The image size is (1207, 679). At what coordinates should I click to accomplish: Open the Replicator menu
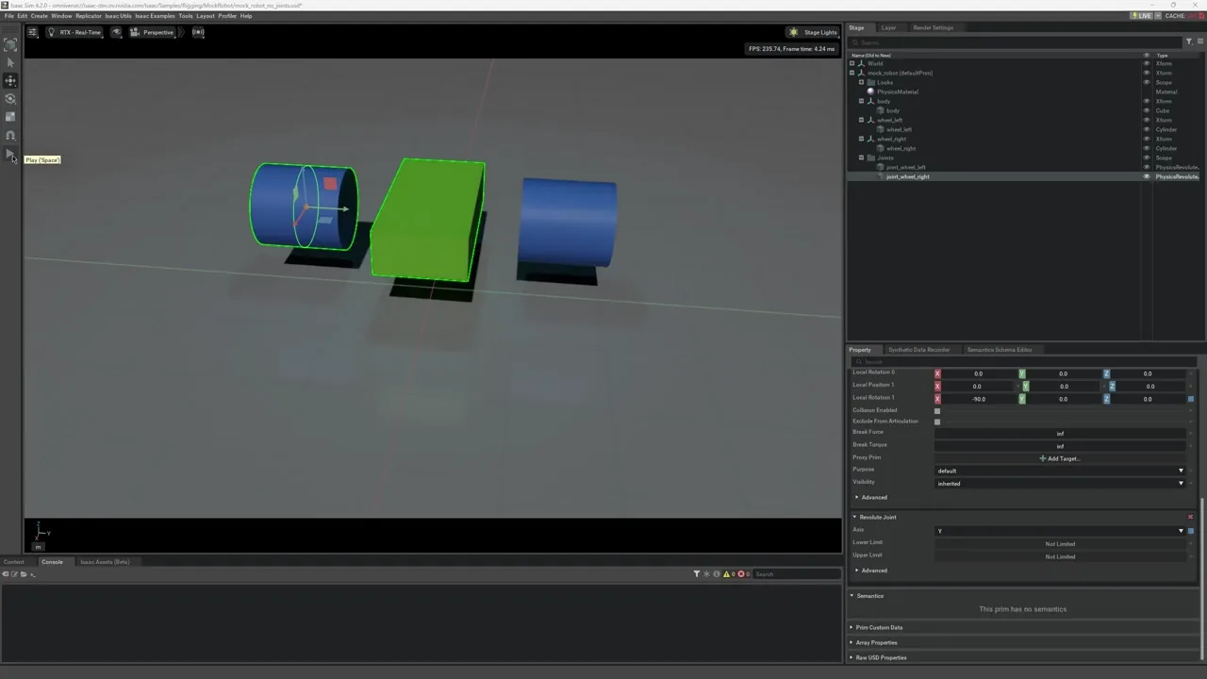[x=89, y=16]
